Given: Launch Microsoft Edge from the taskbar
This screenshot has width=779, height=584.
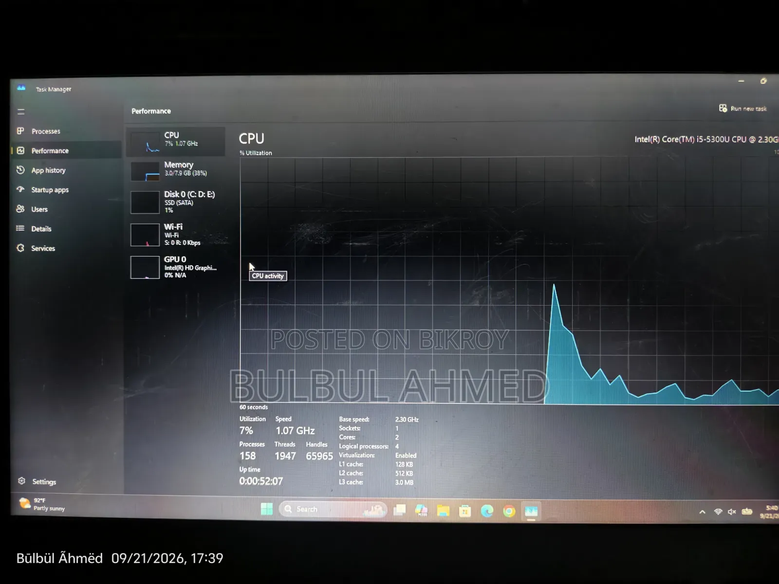Looking at the screenshot, I should coord(487,511).
